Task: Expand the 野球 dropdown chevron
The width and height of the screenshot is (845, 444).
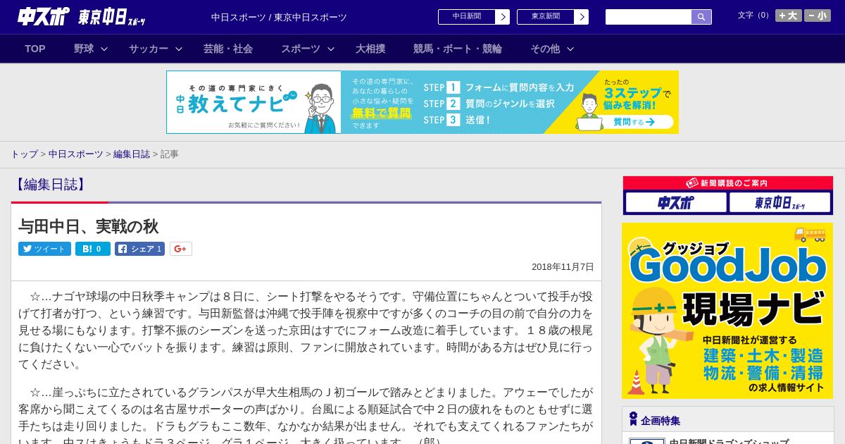Action: 104,49
